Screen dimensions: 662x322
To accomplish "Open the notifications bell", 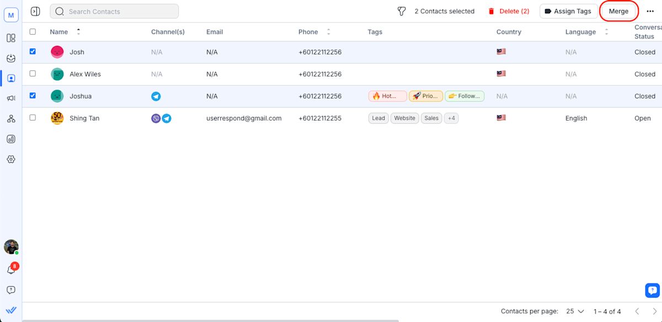I will (11, 270).
